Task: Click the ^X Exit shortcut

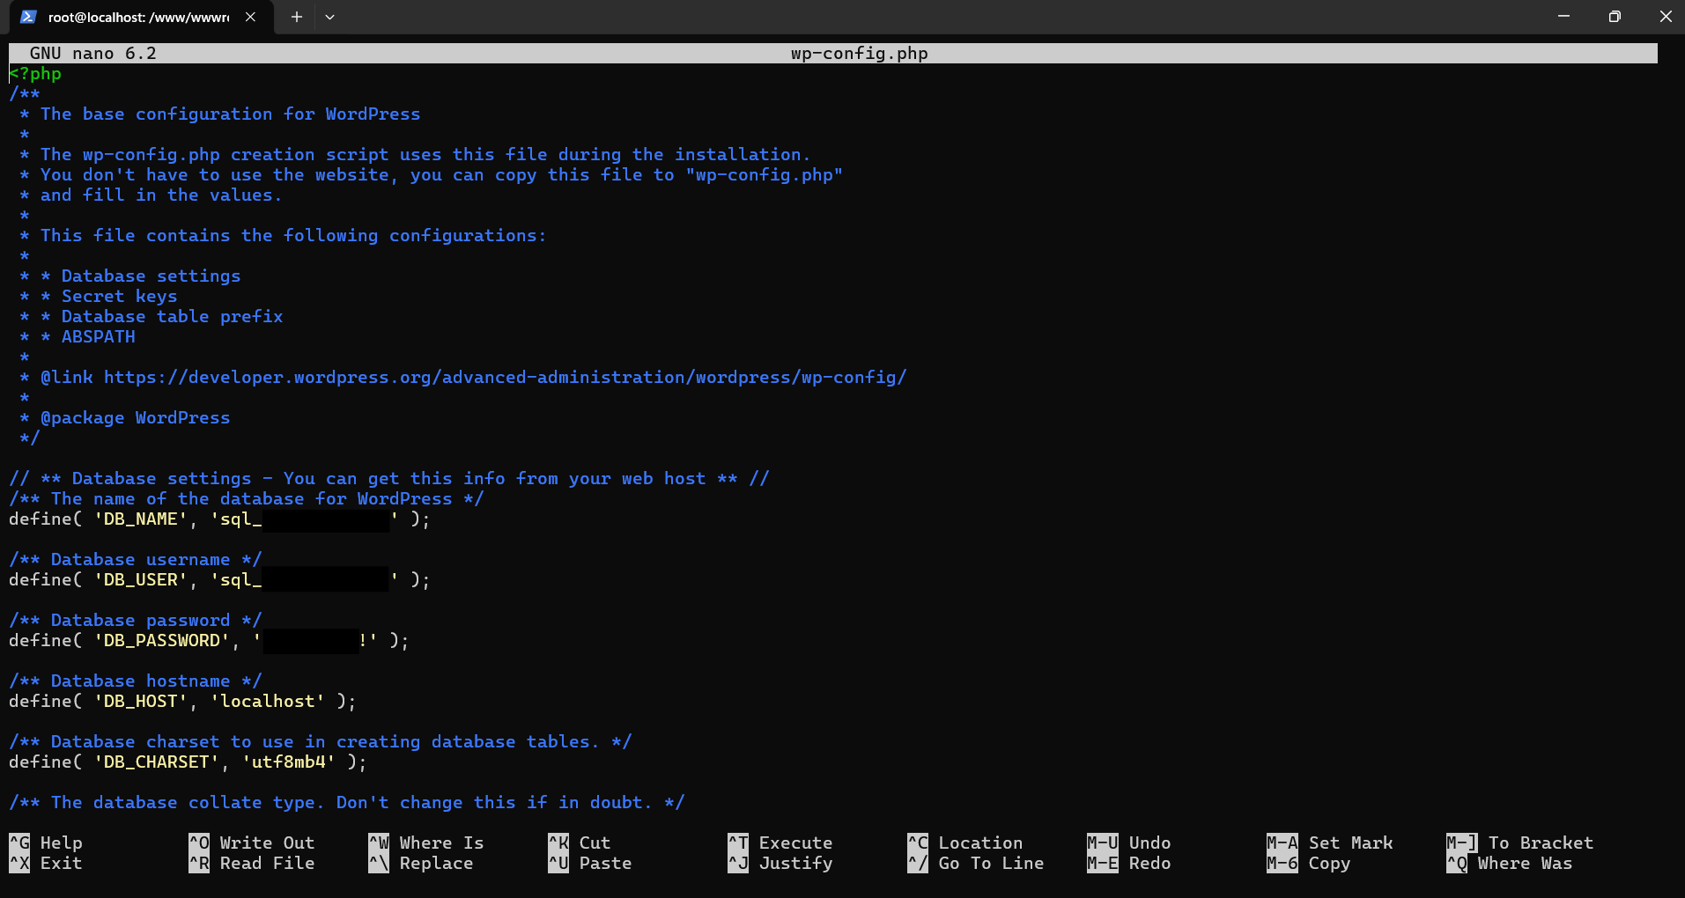Action: click(x=46, y=863)
